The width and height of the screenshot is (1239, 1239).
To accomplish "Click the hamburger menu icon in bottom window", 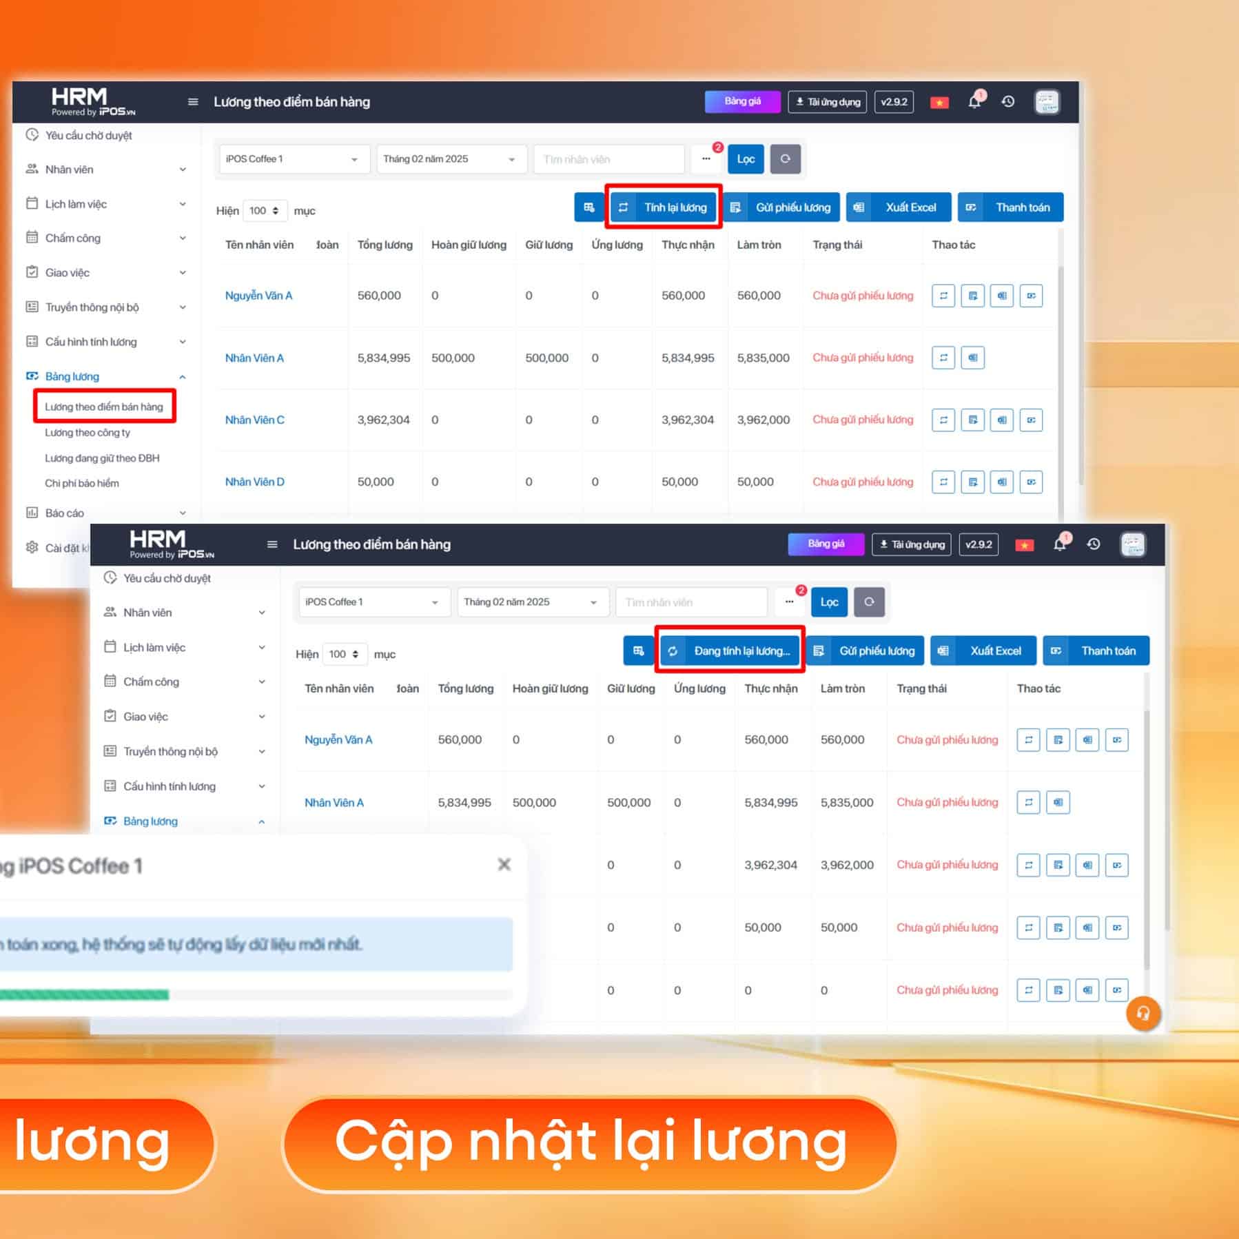I will pyautogui.click(x=272, y=544).
